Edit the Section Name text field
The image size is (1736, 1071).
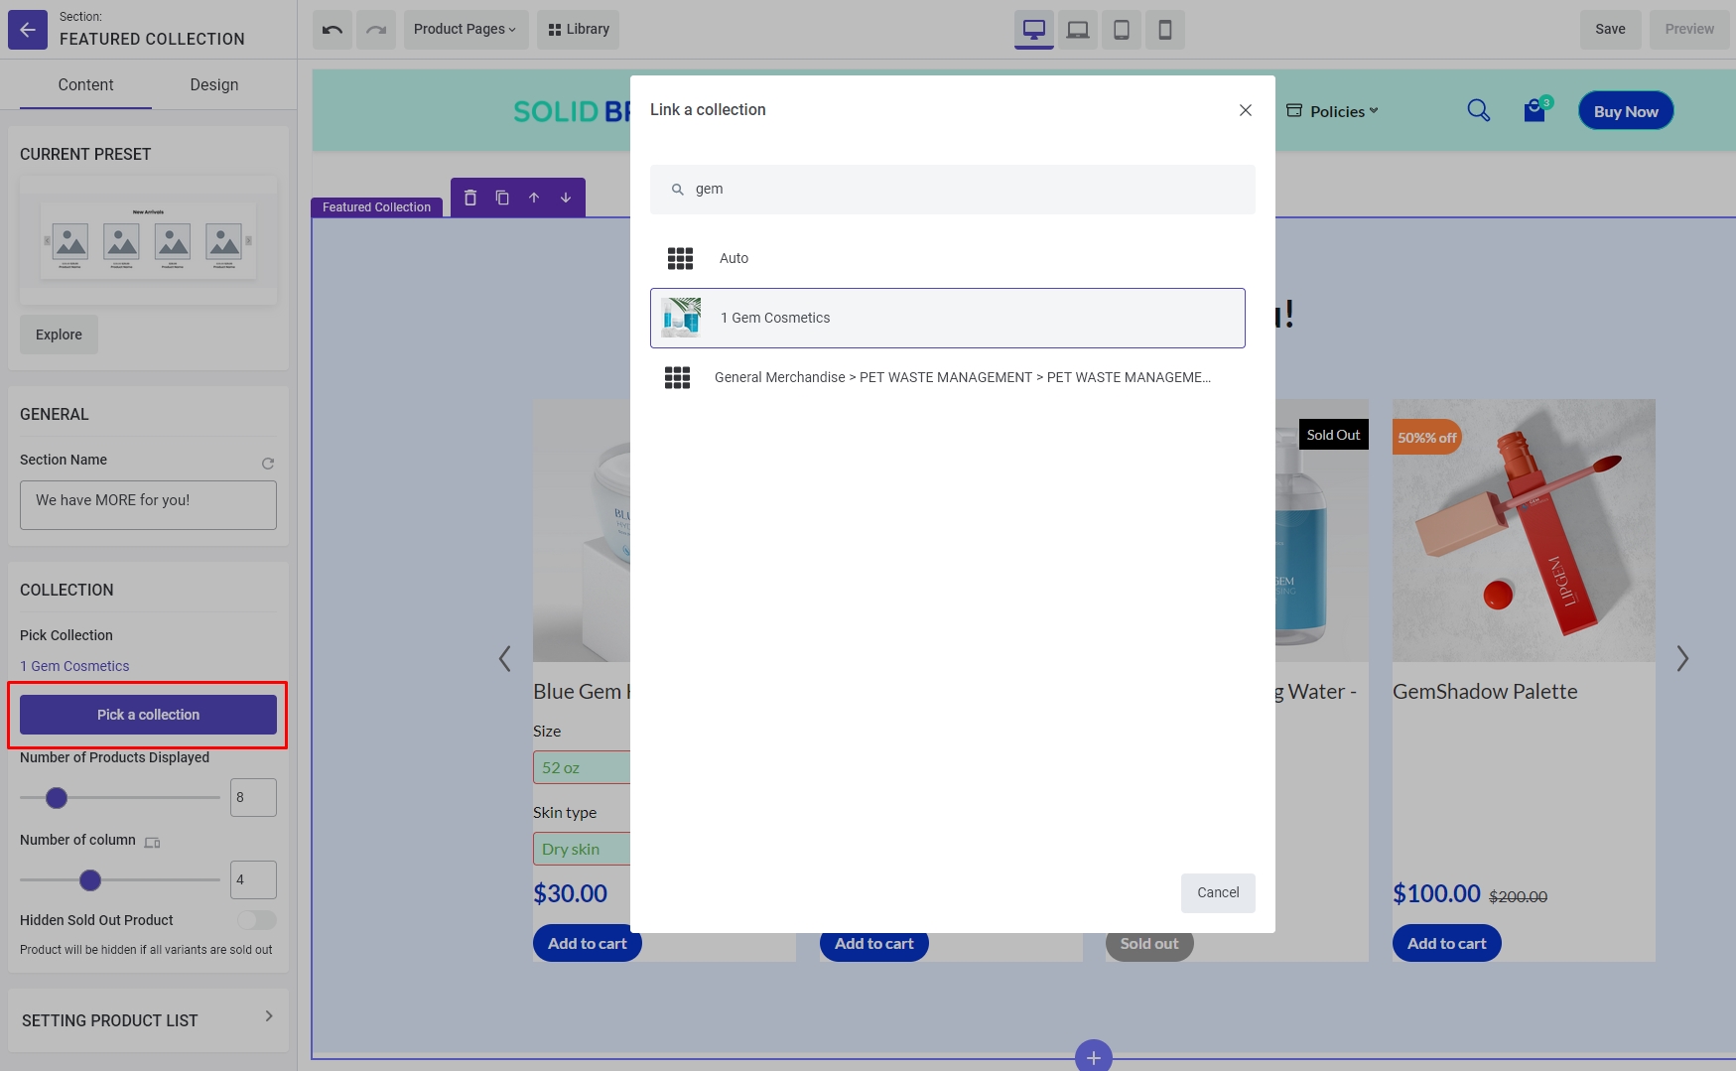click(148, 505)
